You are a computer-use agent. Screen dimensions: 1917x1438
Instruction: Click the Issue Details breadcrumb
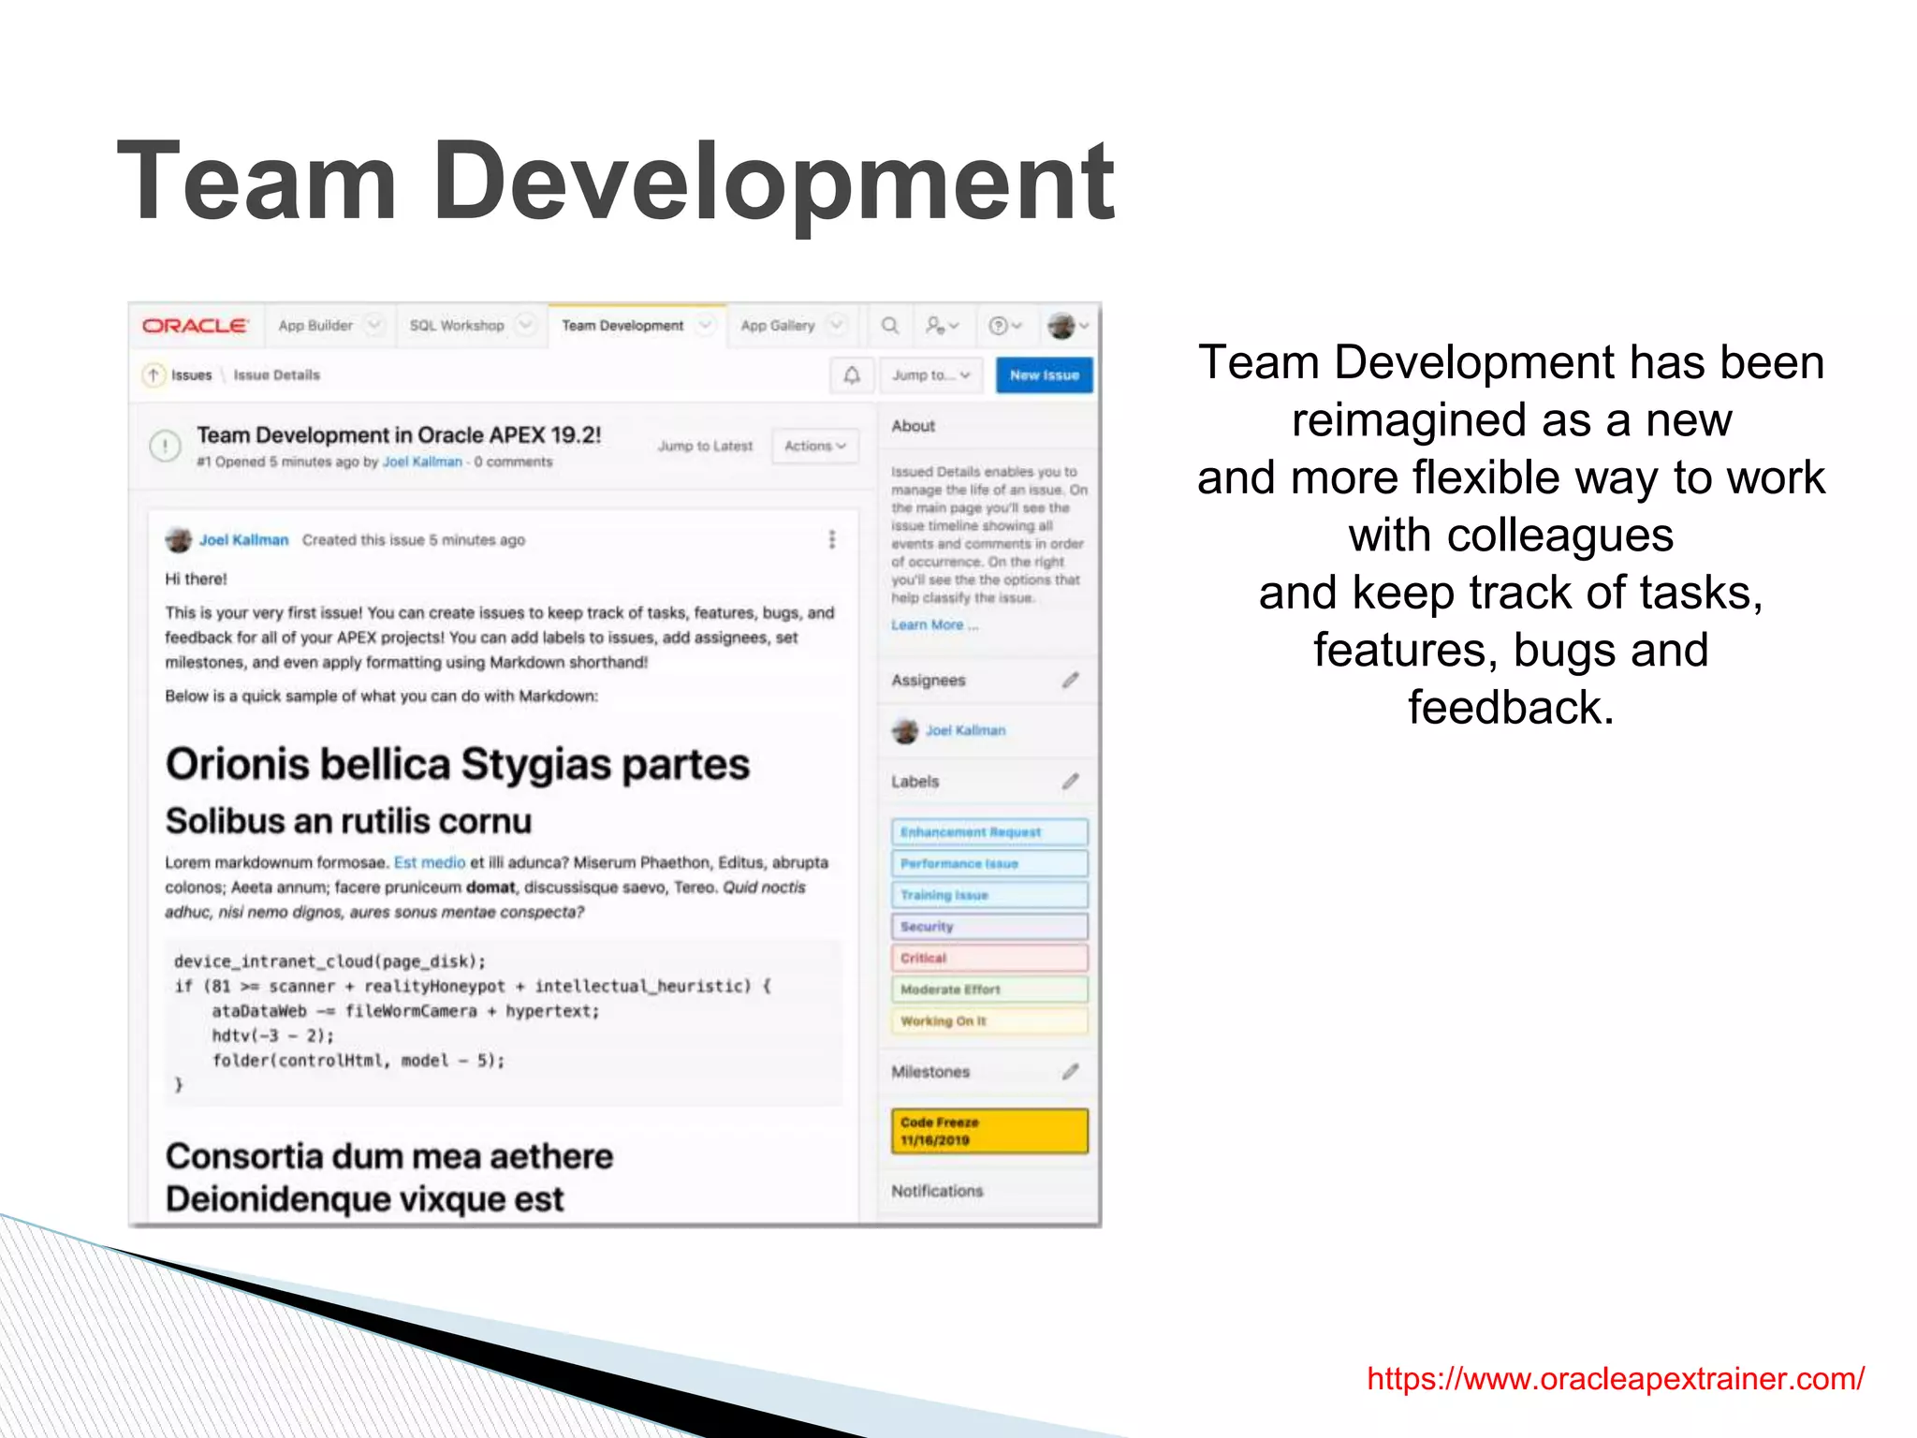point(277,375)
